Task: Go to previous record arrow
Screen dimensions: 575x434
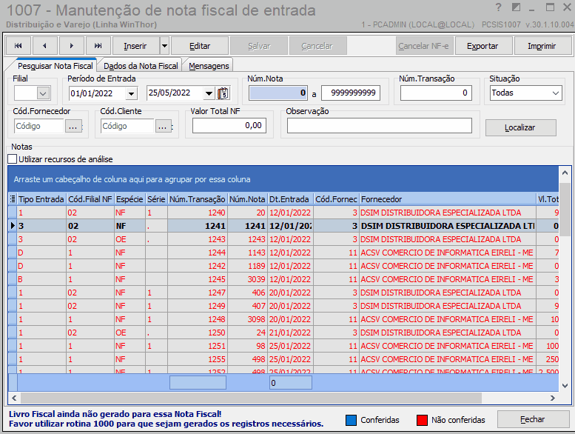Action: click(x=44, y=46)
